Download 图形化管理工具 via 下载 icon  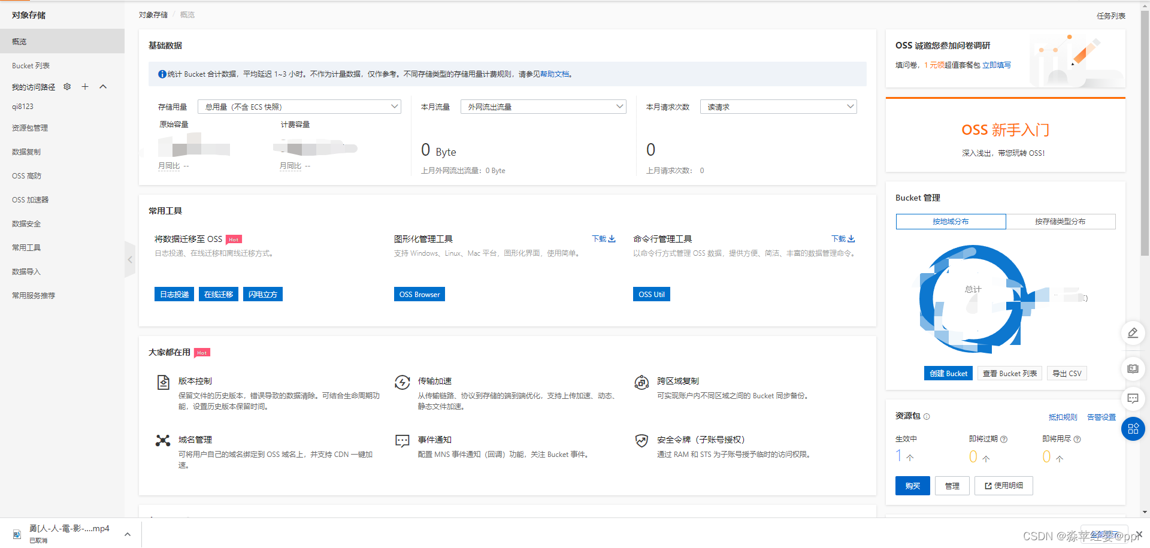click(604, 238)
